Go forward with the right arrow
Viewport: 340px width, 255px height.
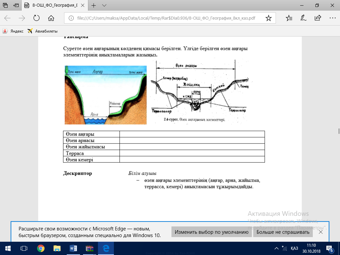[x=22, y=18]
